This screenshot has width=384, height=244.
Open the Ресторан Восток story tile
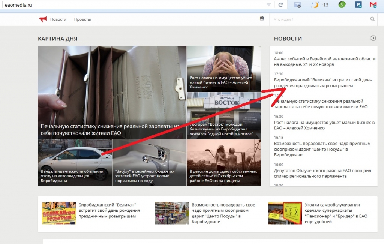tap(223, 115)
